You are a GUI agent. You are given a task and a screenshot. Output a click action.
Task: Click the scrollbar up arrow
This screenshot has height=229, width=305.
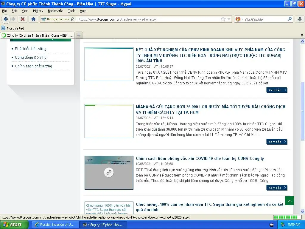pyautogui.click(x=303, y=41)
